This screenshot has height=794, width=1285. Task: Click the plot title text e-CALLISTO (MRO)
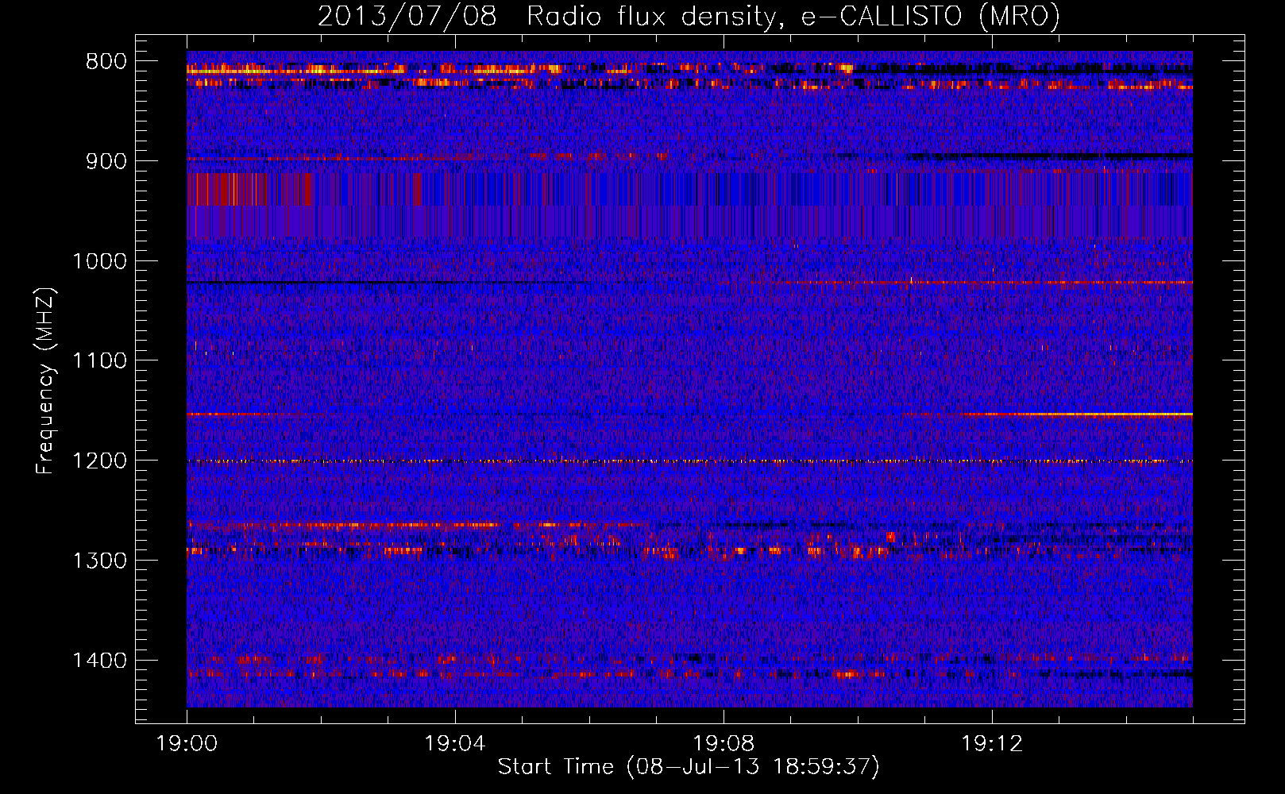(x=930, y=16)
